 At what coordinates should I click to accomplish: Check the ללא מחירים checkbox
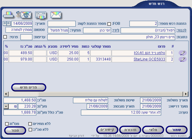30,124
